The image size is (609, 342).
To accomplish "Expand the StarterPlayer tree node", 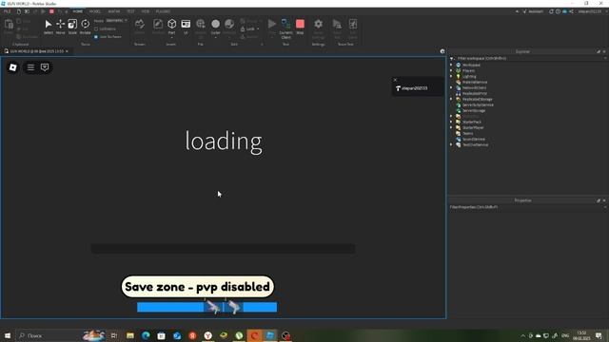I will point(451,127).
